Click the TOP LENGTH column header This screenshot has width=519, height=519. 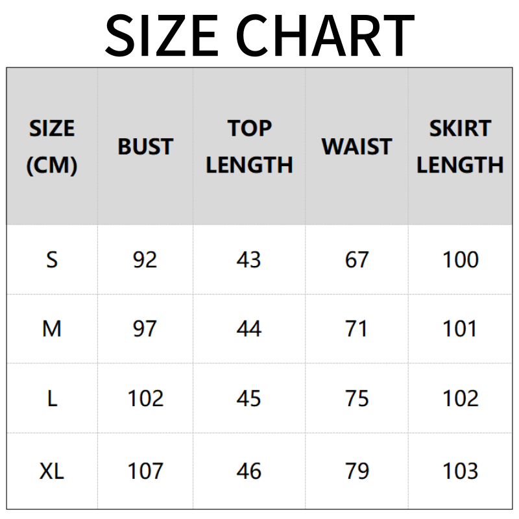point(249,147)
